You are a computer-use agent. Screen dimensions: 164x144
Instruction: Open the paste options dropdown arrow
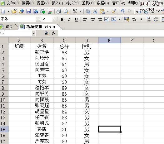108,11
